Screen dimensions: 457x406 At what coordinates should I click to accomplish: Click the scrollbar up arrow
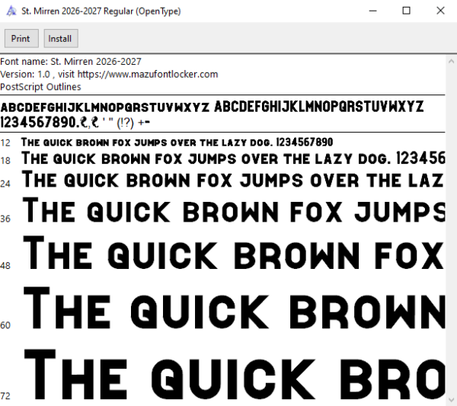(x=451, y=62)
